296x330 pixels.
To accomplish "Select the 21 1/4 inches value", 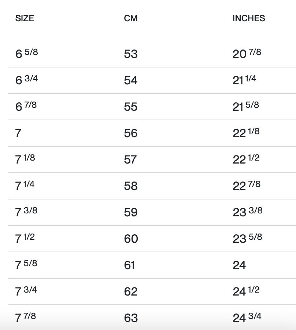I will coord(244,80).
